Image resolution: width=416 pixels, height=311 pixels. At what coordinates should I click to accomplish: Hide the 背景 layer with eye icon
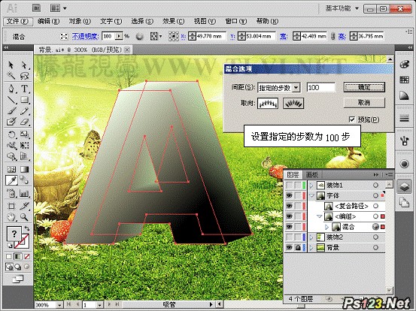tap(289, 248)
